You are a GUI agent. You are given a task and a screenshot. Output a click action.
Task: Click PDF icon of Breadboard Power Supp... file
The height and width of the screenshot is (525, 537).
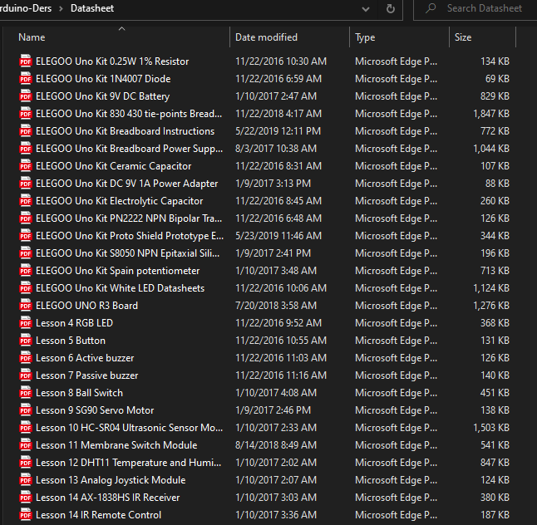click(26, 149)
